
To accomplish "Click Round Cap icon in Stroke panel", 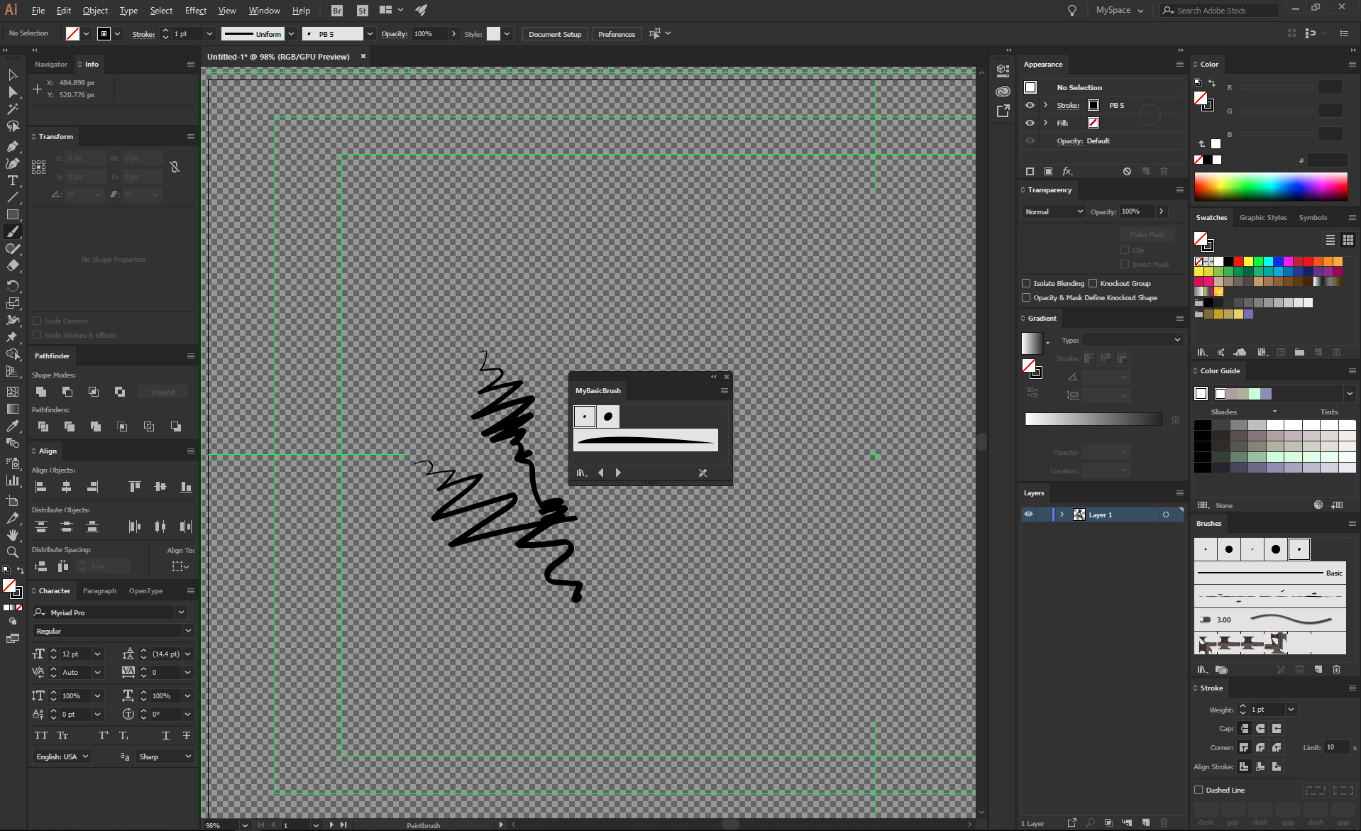I will (x=1260, y=728).
